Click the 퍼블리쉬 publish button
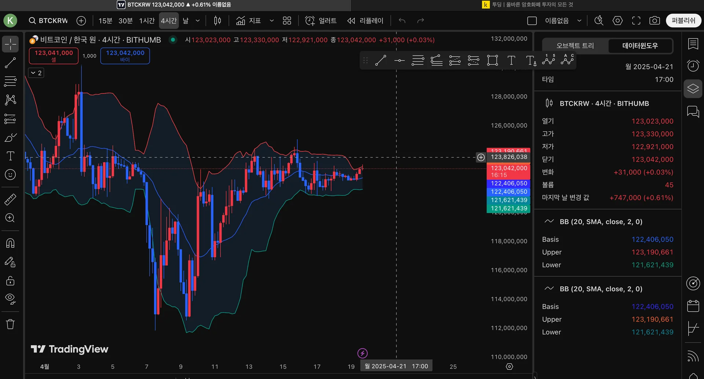704x379 pixels. 683,21
